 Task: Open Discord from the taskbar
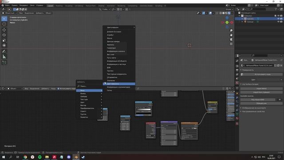click(69, 157)
